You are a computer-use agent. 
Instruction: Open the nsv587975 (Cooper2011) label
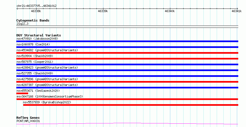point(35,62)
